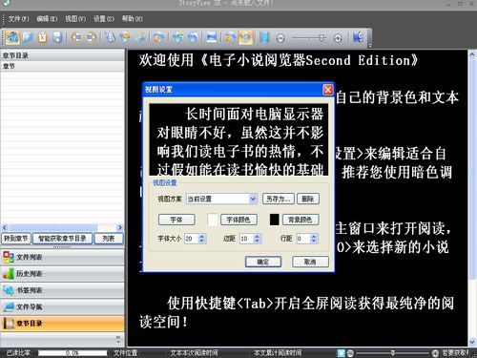Click the 字体 font button

[x=176, y=220]
